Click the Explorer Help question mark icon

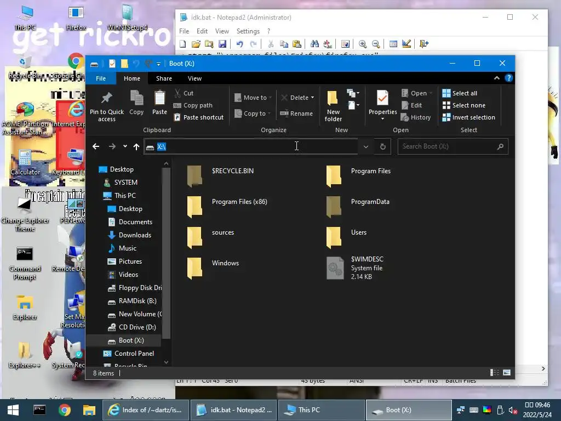click(x=508, y=78)
